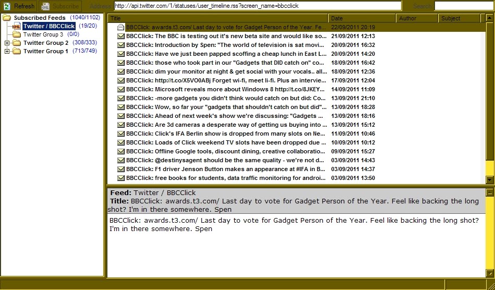Click open envelope icon of awards.t3.com item

point(120,27)
